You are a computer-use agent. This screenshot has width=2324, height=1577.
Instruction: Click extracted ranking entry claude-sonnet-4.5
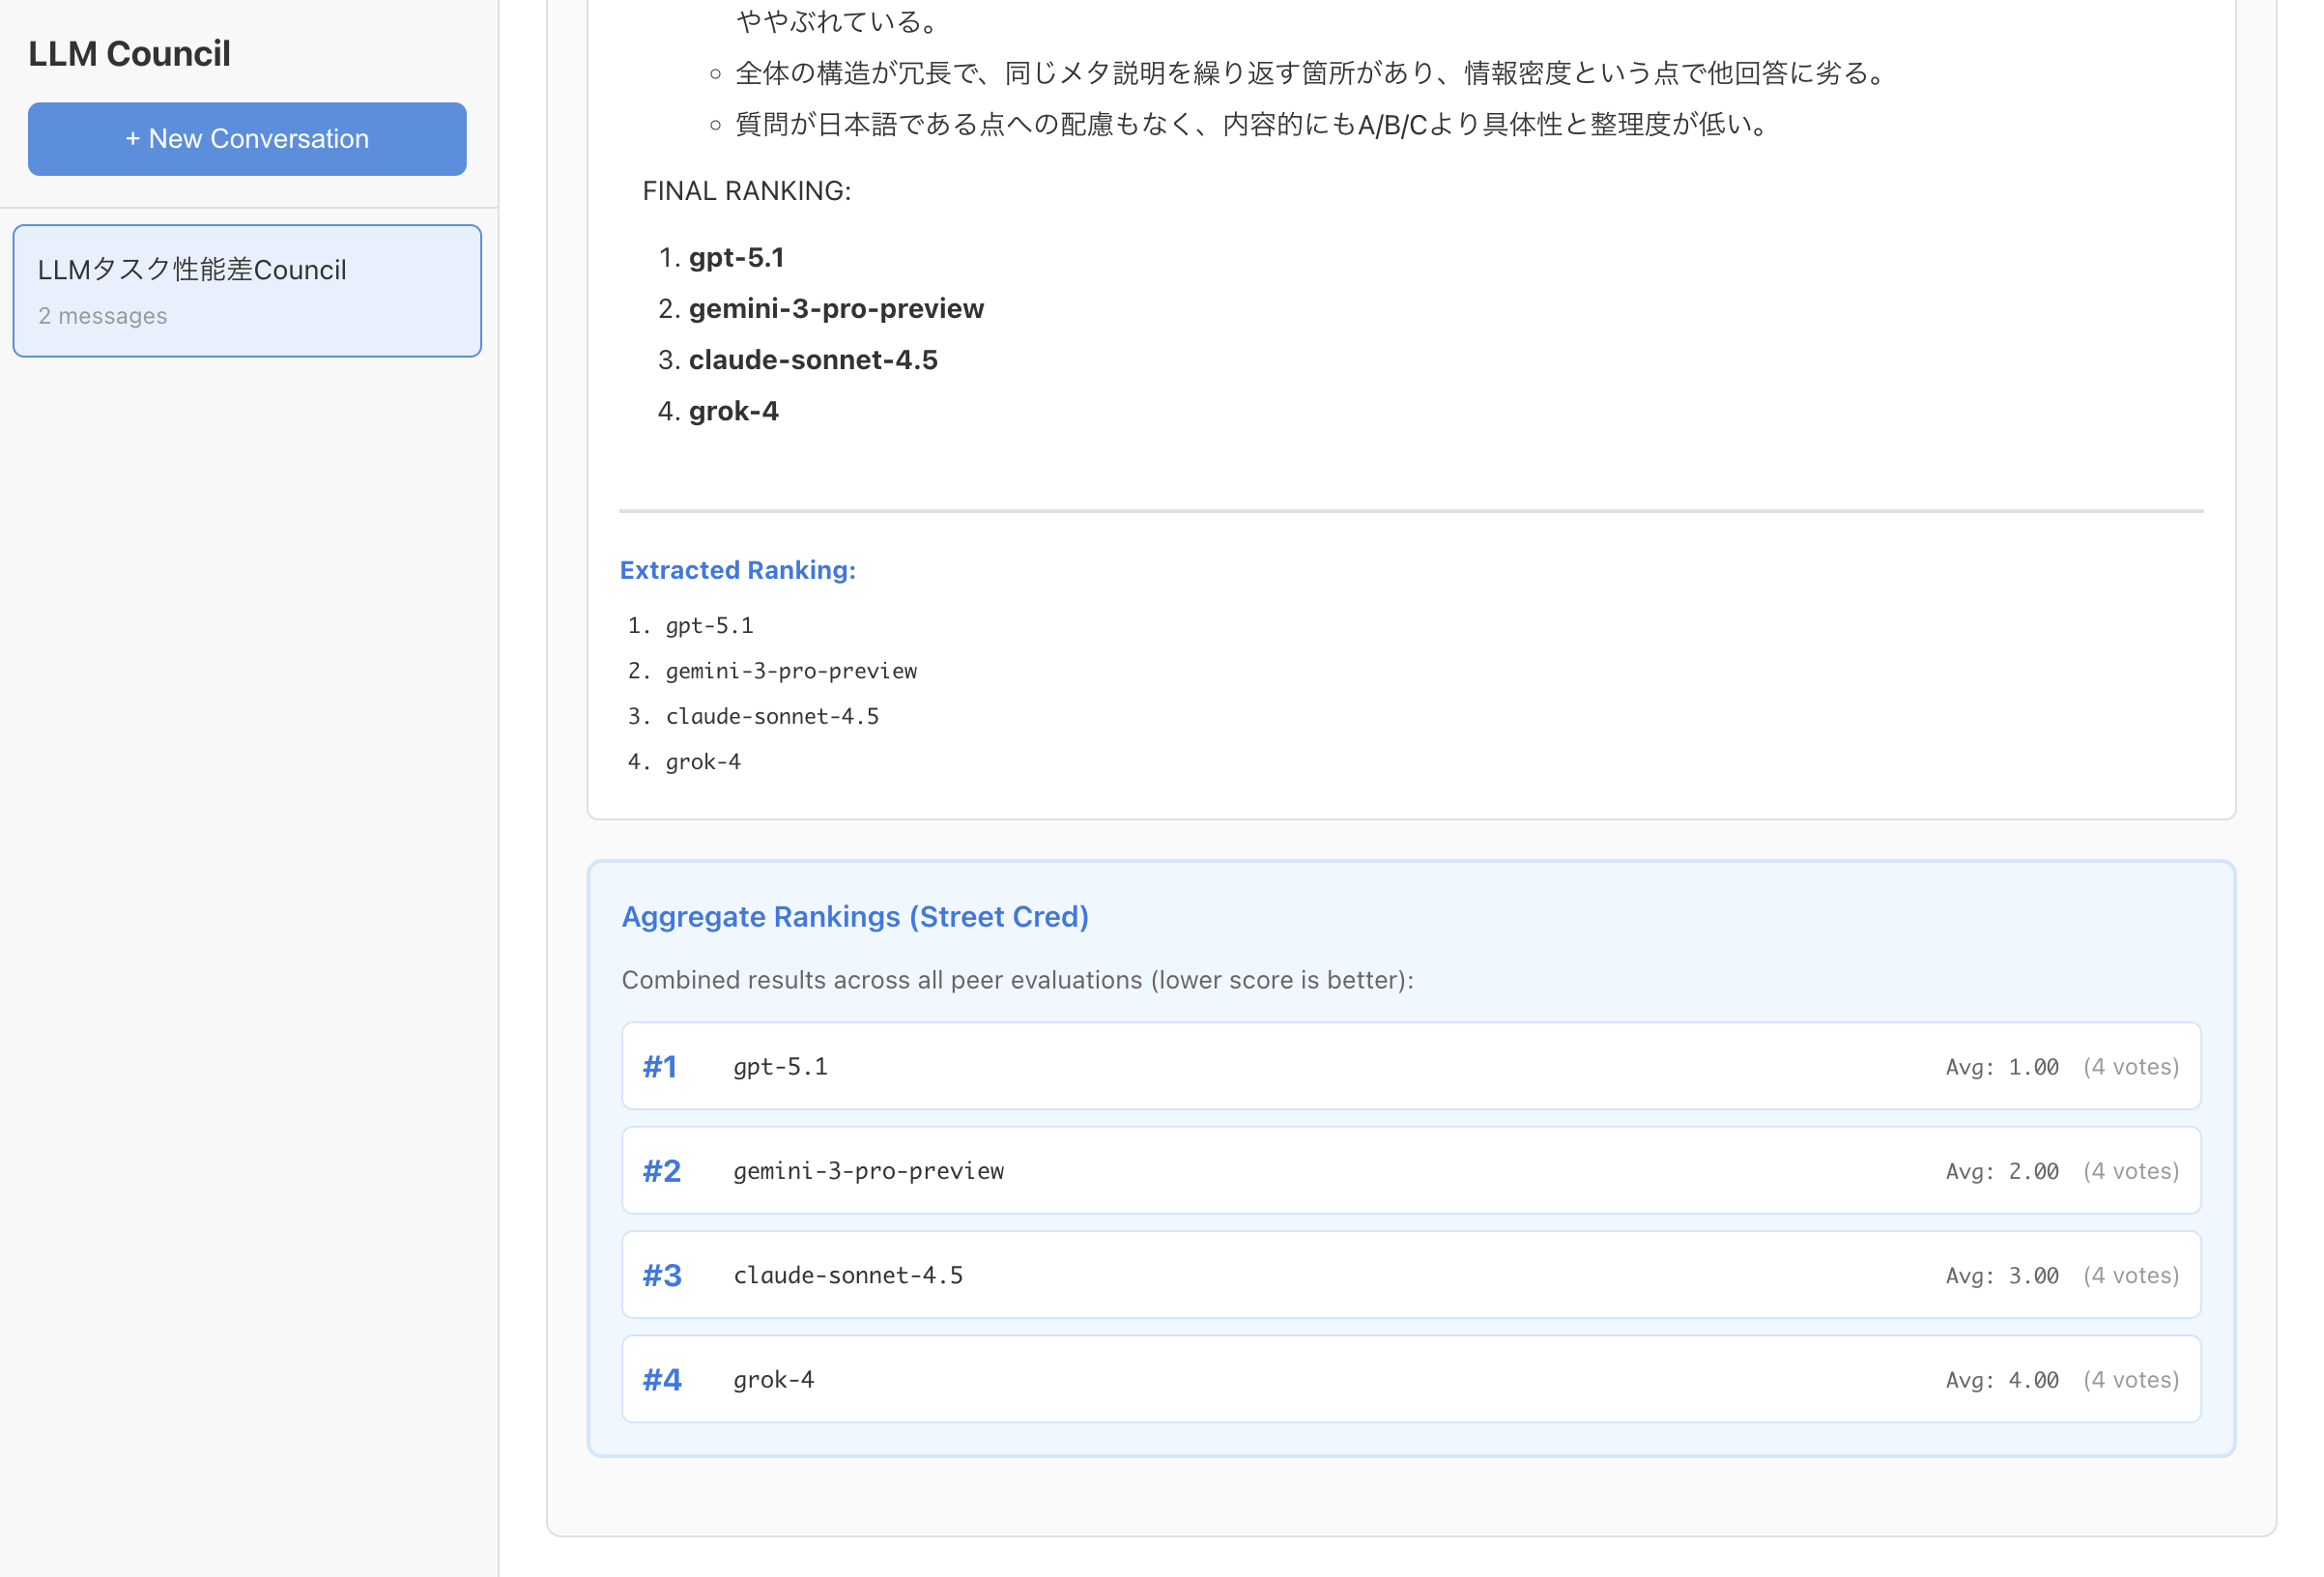[x=771, y=716]
